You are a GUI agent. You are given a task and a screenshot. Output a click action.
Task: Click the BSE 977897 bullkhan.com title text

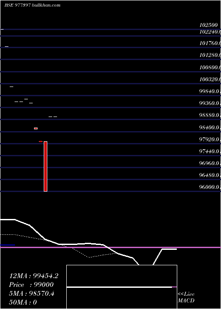pos(32,5)
